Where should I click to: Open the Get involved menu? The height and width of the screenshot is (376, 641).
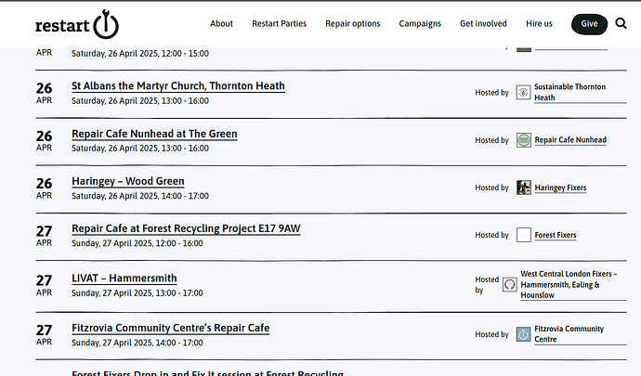(483, 24)
